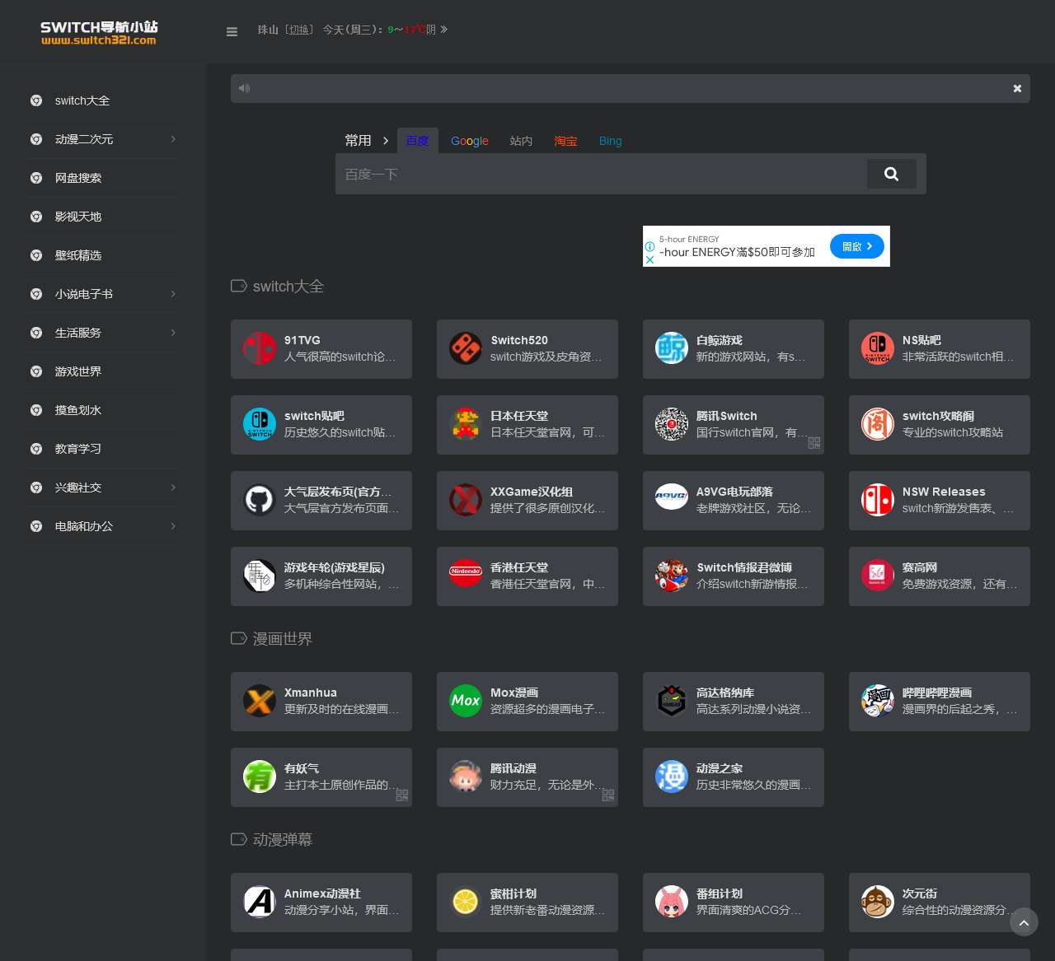Open the 91TVG site icon
The image size is (1055, 961).
point(260,348)
